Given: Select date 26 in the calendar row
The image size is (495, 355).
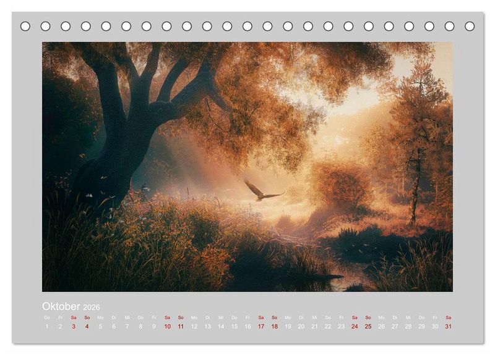Looking at the screenshot, I should click(381, 327).
